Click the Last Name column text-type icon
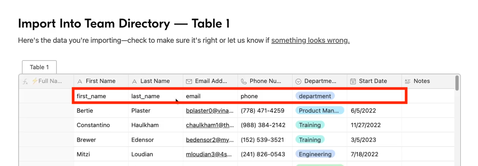 [134, 81]
